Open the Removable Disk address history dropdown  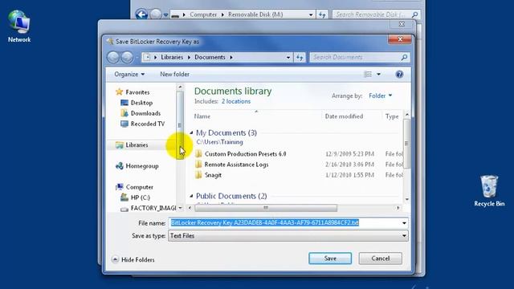[311, 14]
